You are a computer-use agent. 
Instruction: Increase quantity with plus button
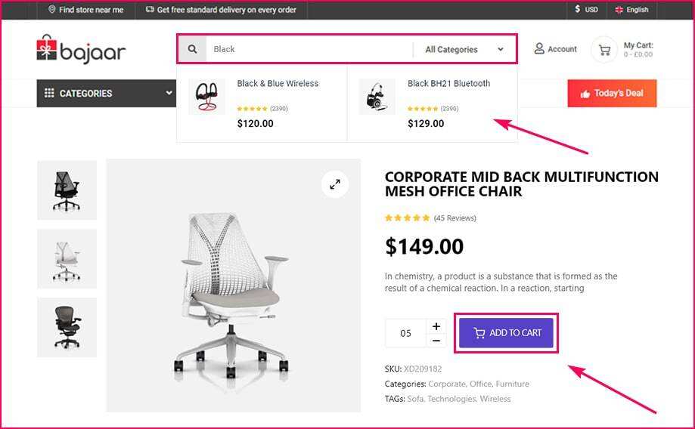pos(436,326)
